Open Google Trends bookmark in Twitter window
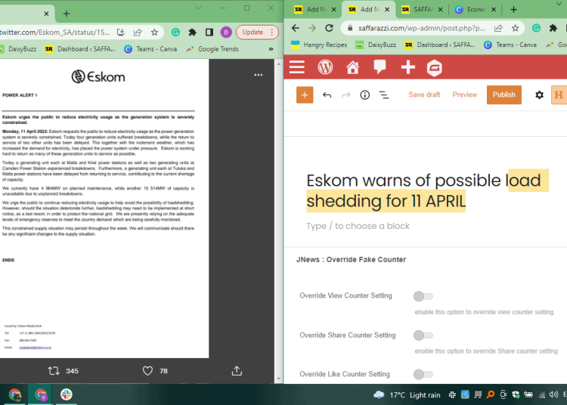The image size is (567, 405). pos(212,49)
